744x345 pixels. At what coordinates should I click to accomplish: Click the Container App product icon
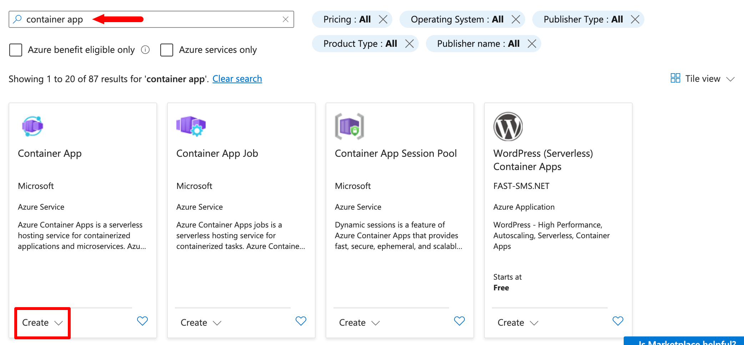click(x=32, y=126)
